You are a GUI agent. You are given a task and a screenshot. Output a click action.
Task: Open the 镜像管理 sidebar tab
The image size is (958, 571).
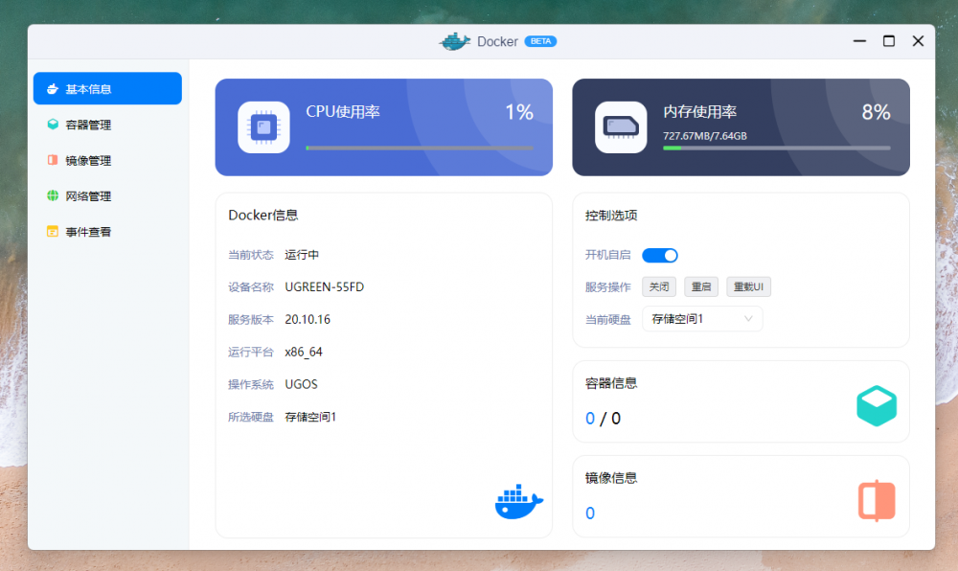[x=107, y=160]
